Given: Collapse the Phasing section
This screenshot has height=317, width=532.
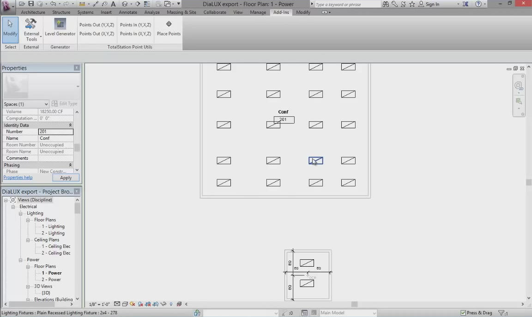Looking at the screenshot, I should pos(70,165).
